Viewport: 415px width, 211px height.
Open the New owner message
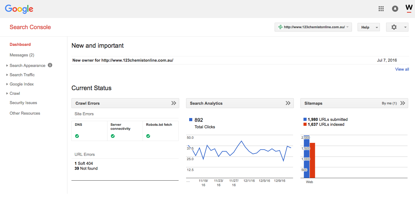click(x=123, y=60)
